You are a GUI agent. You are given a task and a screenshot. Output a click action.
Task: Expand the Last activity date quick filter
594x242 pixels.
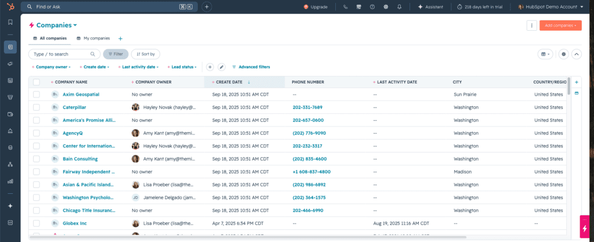click(138, 67)
